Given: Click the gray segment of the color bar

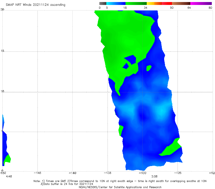Looking at the screenshot, I should 103,3.
